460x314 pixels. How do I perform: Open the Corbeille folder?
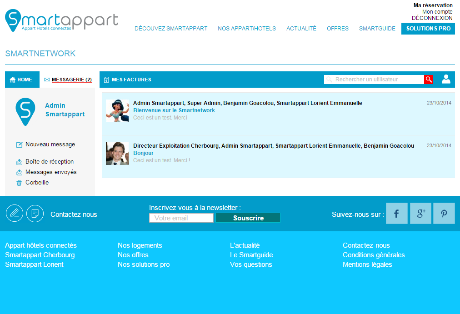(37, 183)
